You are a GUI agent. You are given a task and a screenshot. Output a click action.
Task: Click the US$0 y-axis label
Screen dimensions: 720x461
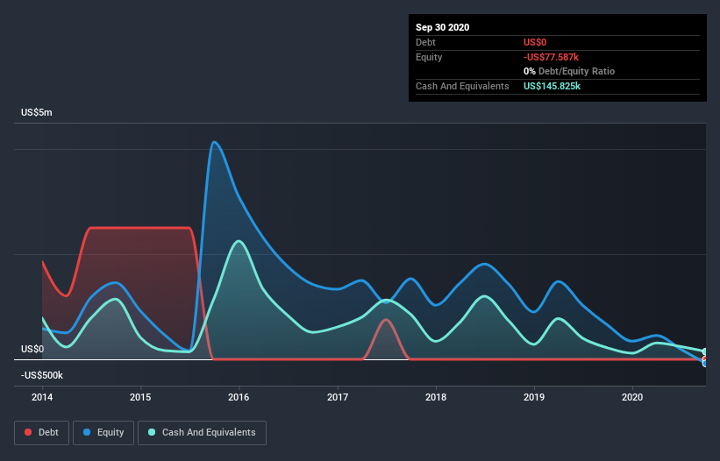32,350
